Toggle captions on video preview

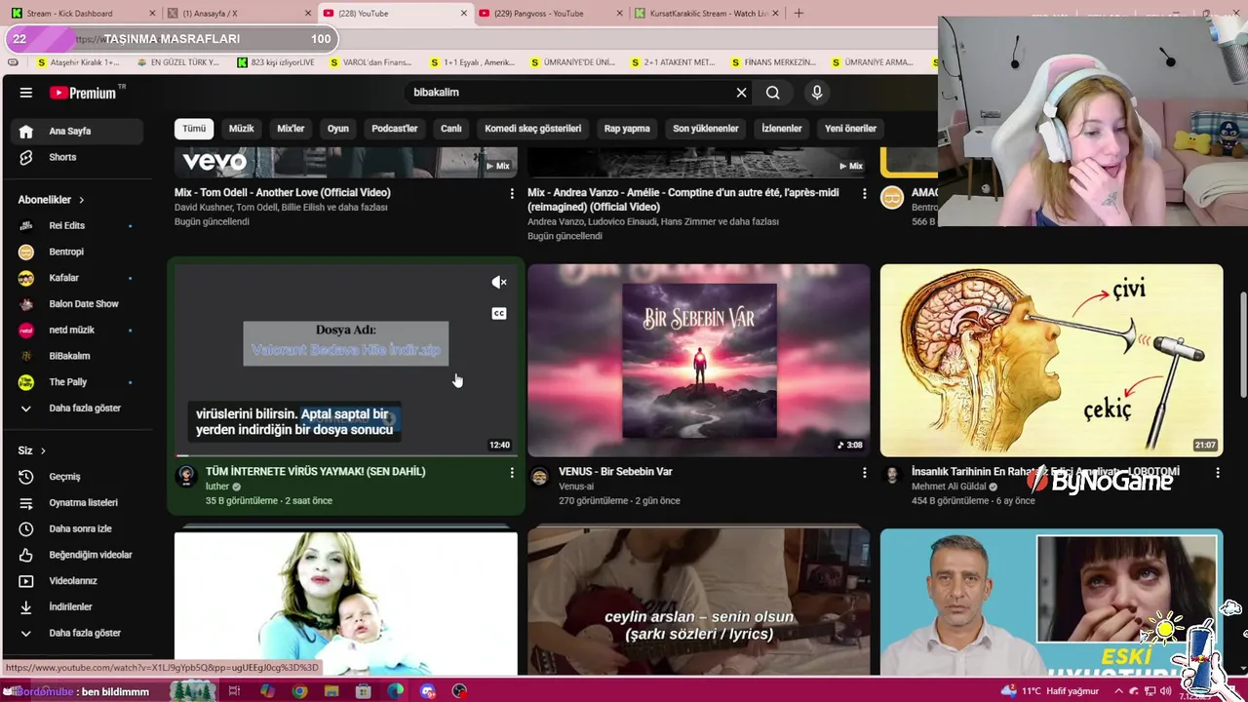[499, 313]
